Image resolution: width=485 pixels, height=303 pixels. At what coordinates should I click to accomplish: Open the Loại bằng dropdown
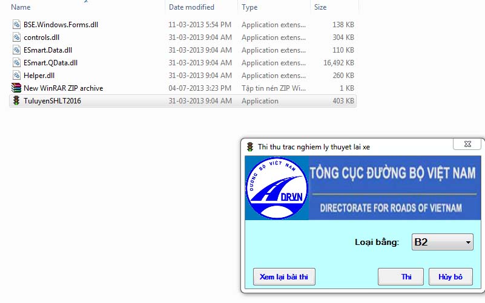click(x=442, y=243)
